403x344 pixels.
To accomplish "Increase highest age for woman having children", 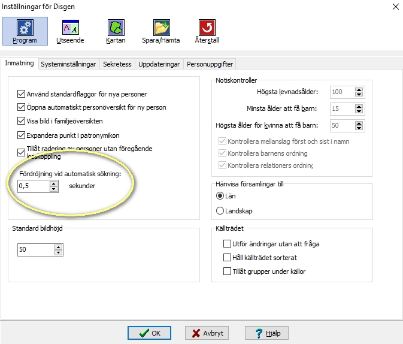I will (359, 123).
